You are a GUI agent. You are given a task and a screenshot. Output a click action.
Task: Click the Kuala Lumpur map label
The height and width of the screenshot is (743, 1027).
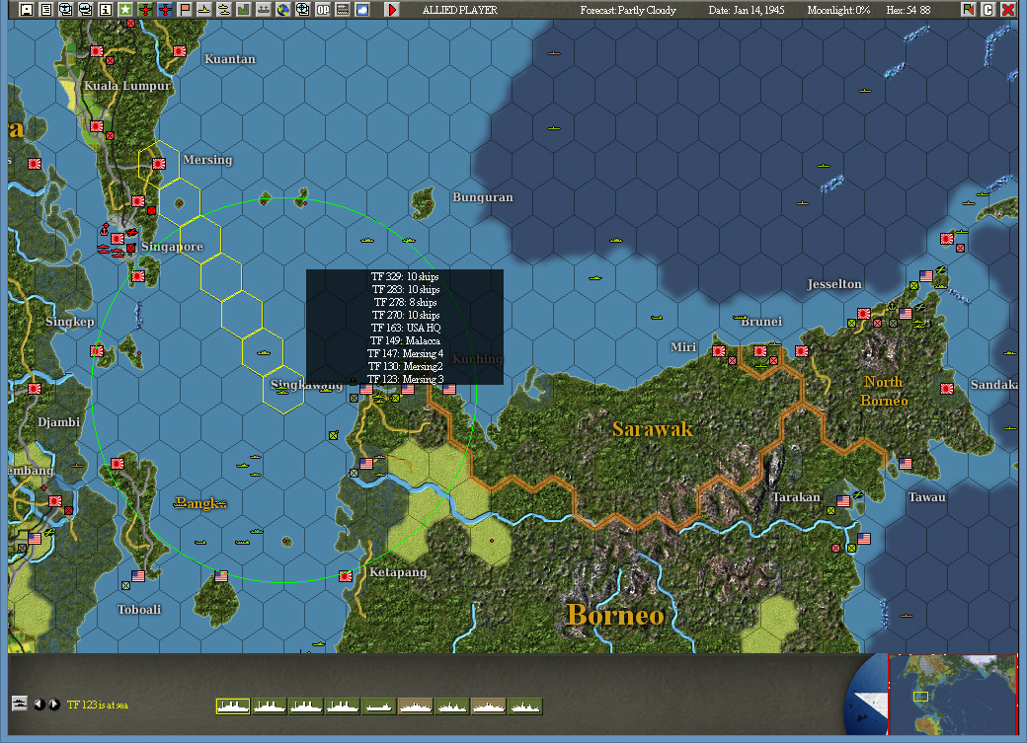[x=127, y=86]
